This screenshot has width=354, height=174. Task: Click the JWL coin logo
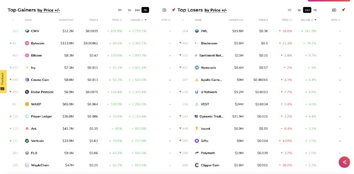pyautogui.click(x=196, y=31)
